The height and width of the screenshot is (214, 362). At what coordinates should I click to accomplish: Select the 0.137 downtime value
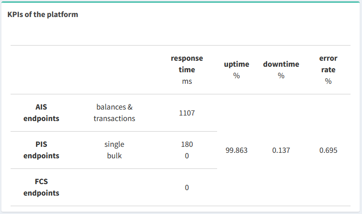pyautogui.click(x=281, y=150)
